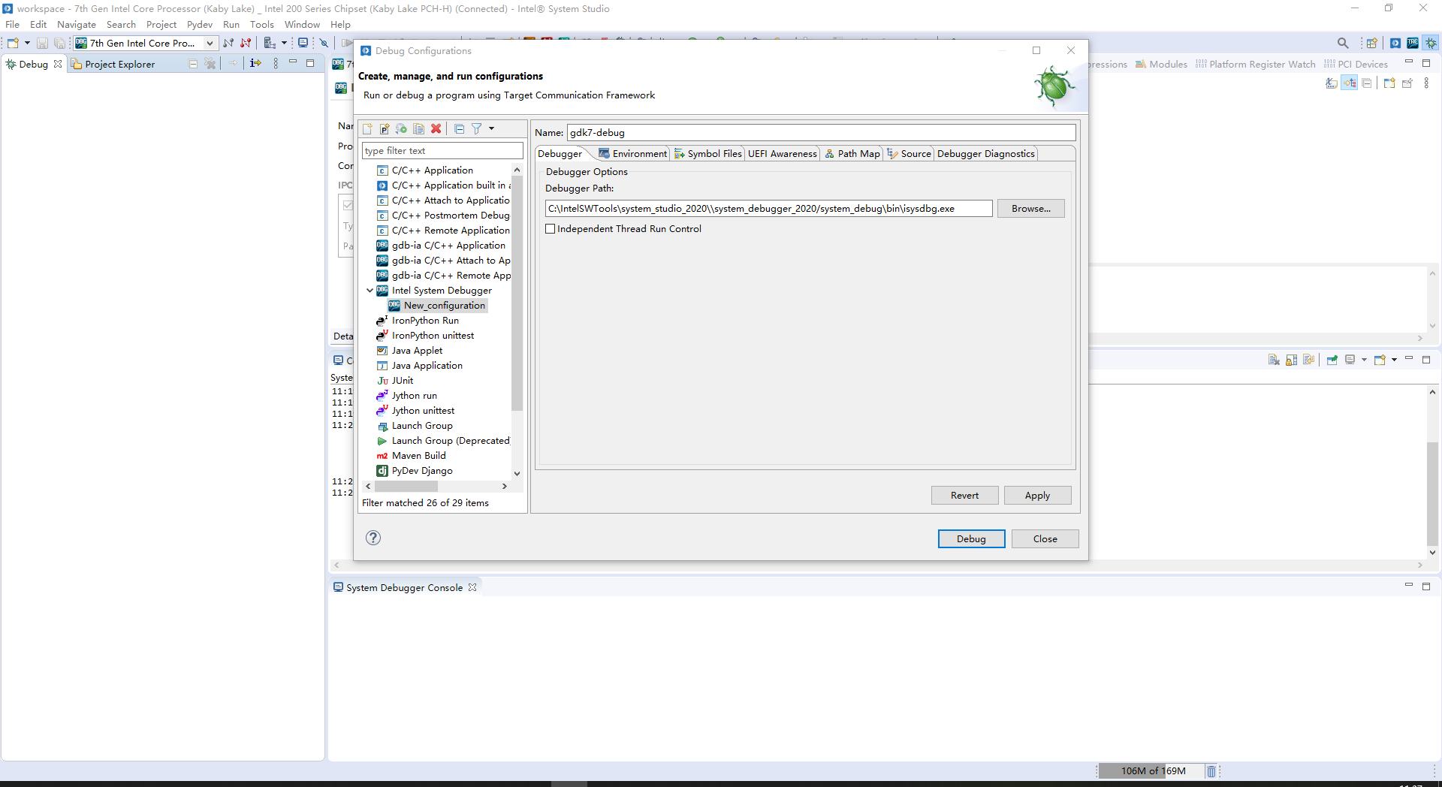Toggle scroll lock in the console toolbar

[1290, 360]
